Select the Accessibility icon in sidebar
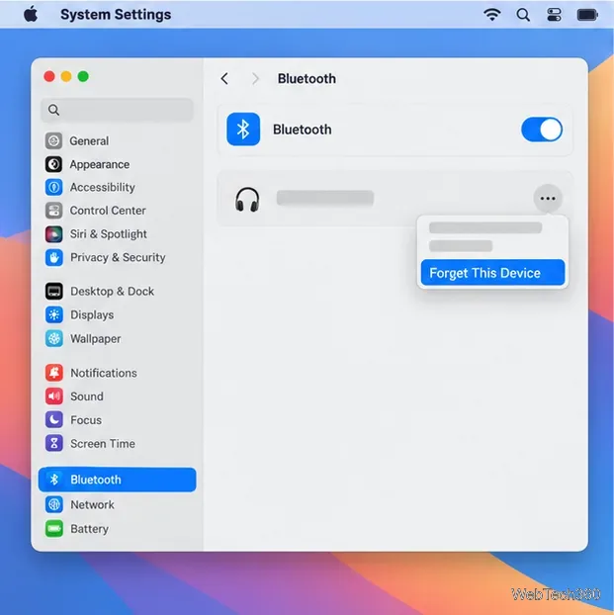Viewport: 614px width, 615px height. [53, 187]
